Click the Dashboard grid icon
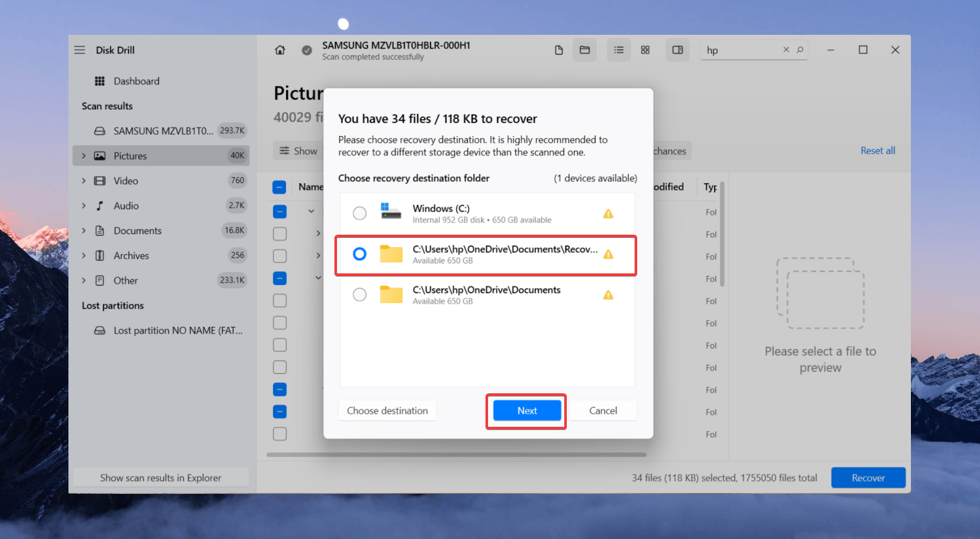The height and width of the screenshot is (539, 980). click(99, 81)
